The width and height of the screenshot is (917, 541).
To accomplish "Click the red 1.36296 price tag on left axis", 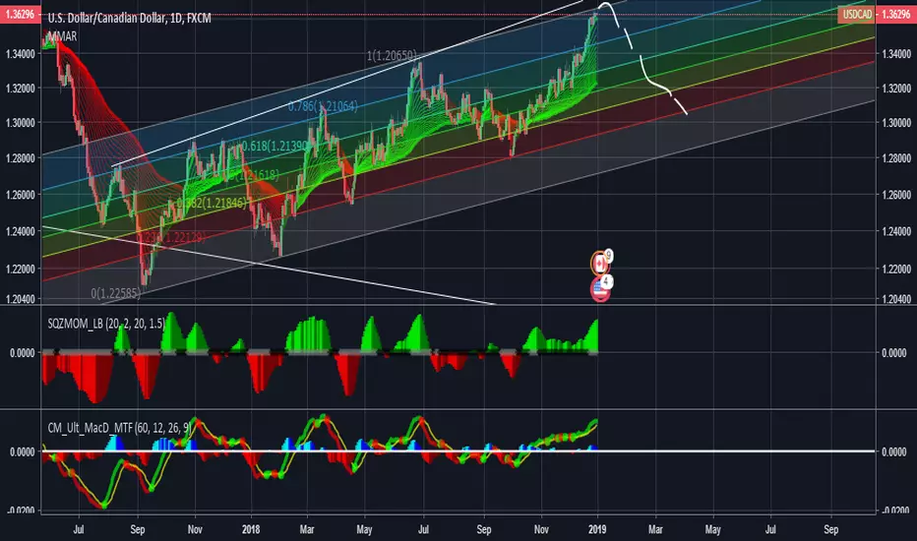I will tap(20, 15).
